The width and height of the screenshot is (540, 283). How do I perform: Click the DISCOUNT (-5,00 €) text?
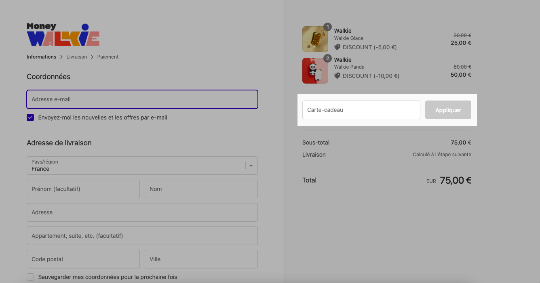tap(370, 47)
